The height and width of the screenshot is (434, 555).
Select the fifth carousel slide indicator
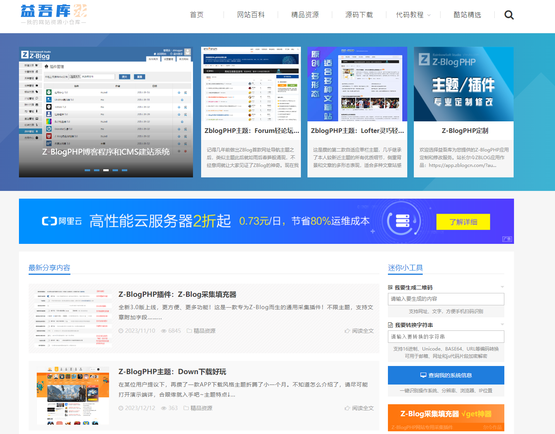tap(125, 170)
